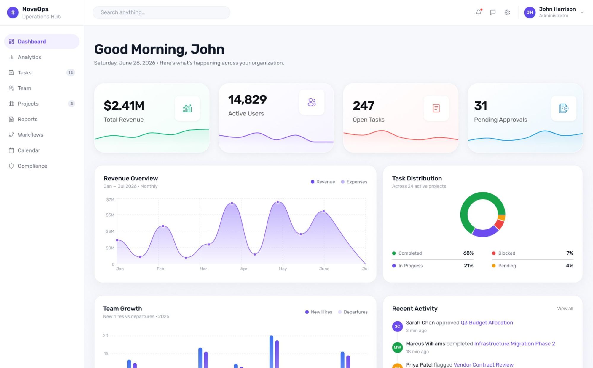The height and width of the screenshot is (368, 593).
Task: Click the green Completed legend dot
Action: pos(394,253)
